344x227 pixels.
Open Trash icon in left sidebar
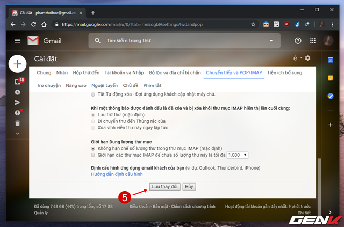pos(17,123)
